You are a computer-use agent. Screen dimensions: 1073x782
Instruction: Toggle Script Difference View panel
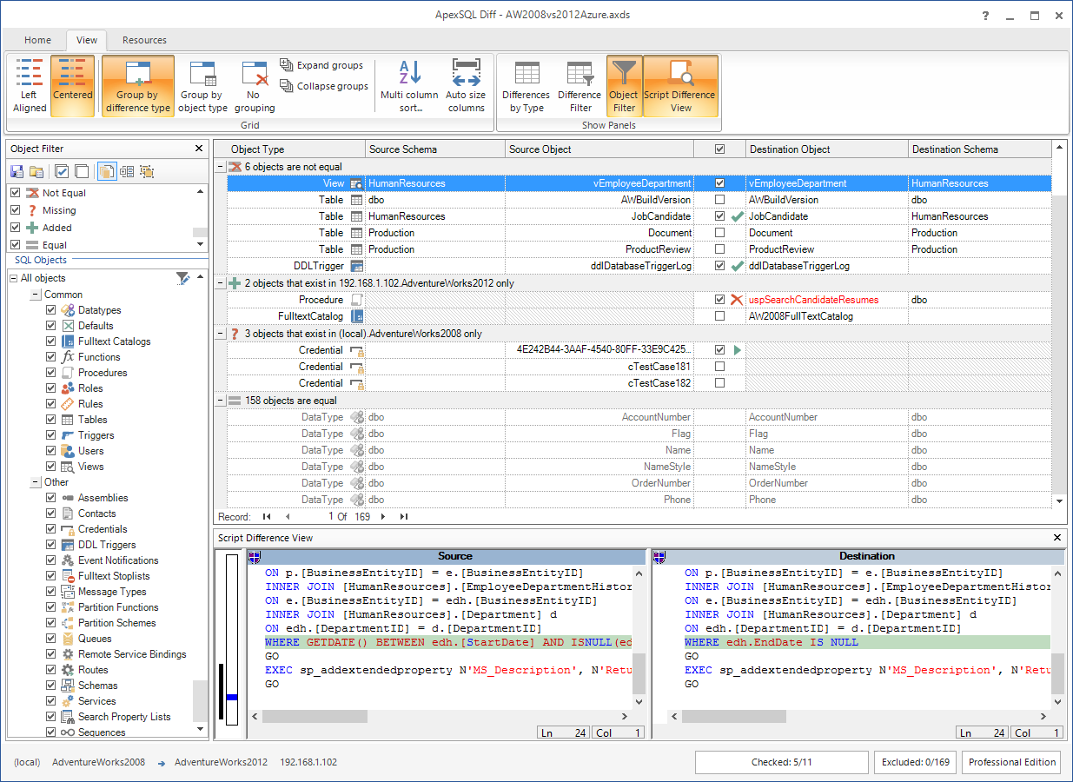pyautogui.click(x=680, y=86)
